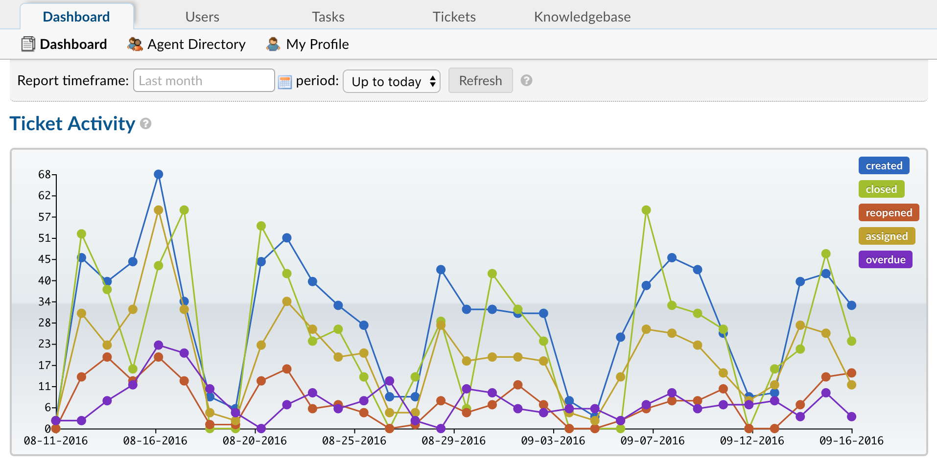This screenshot has height=463, width=937.
Task: Click the My Profile person icon
Action: (273, 44)
